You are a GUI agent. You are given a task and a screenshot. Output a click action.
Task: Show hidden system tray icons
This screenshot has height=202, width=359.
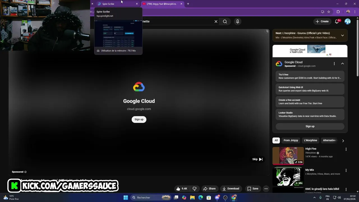(x=314, y=198)
